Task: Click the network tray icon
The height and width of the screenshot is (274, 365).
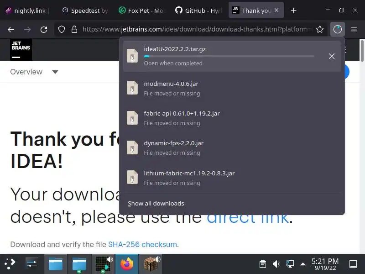Action: 290,264
